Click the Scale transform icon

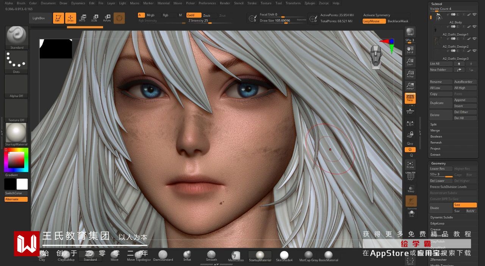pyautogui.click(x=95, y=18)
